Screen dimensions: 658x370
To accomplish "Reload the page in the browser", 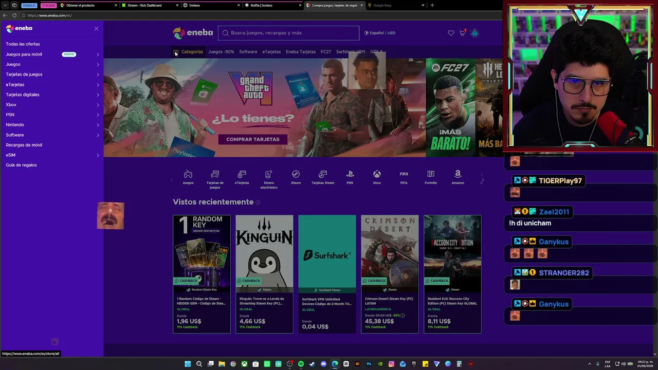I will [x=14, y=15].
